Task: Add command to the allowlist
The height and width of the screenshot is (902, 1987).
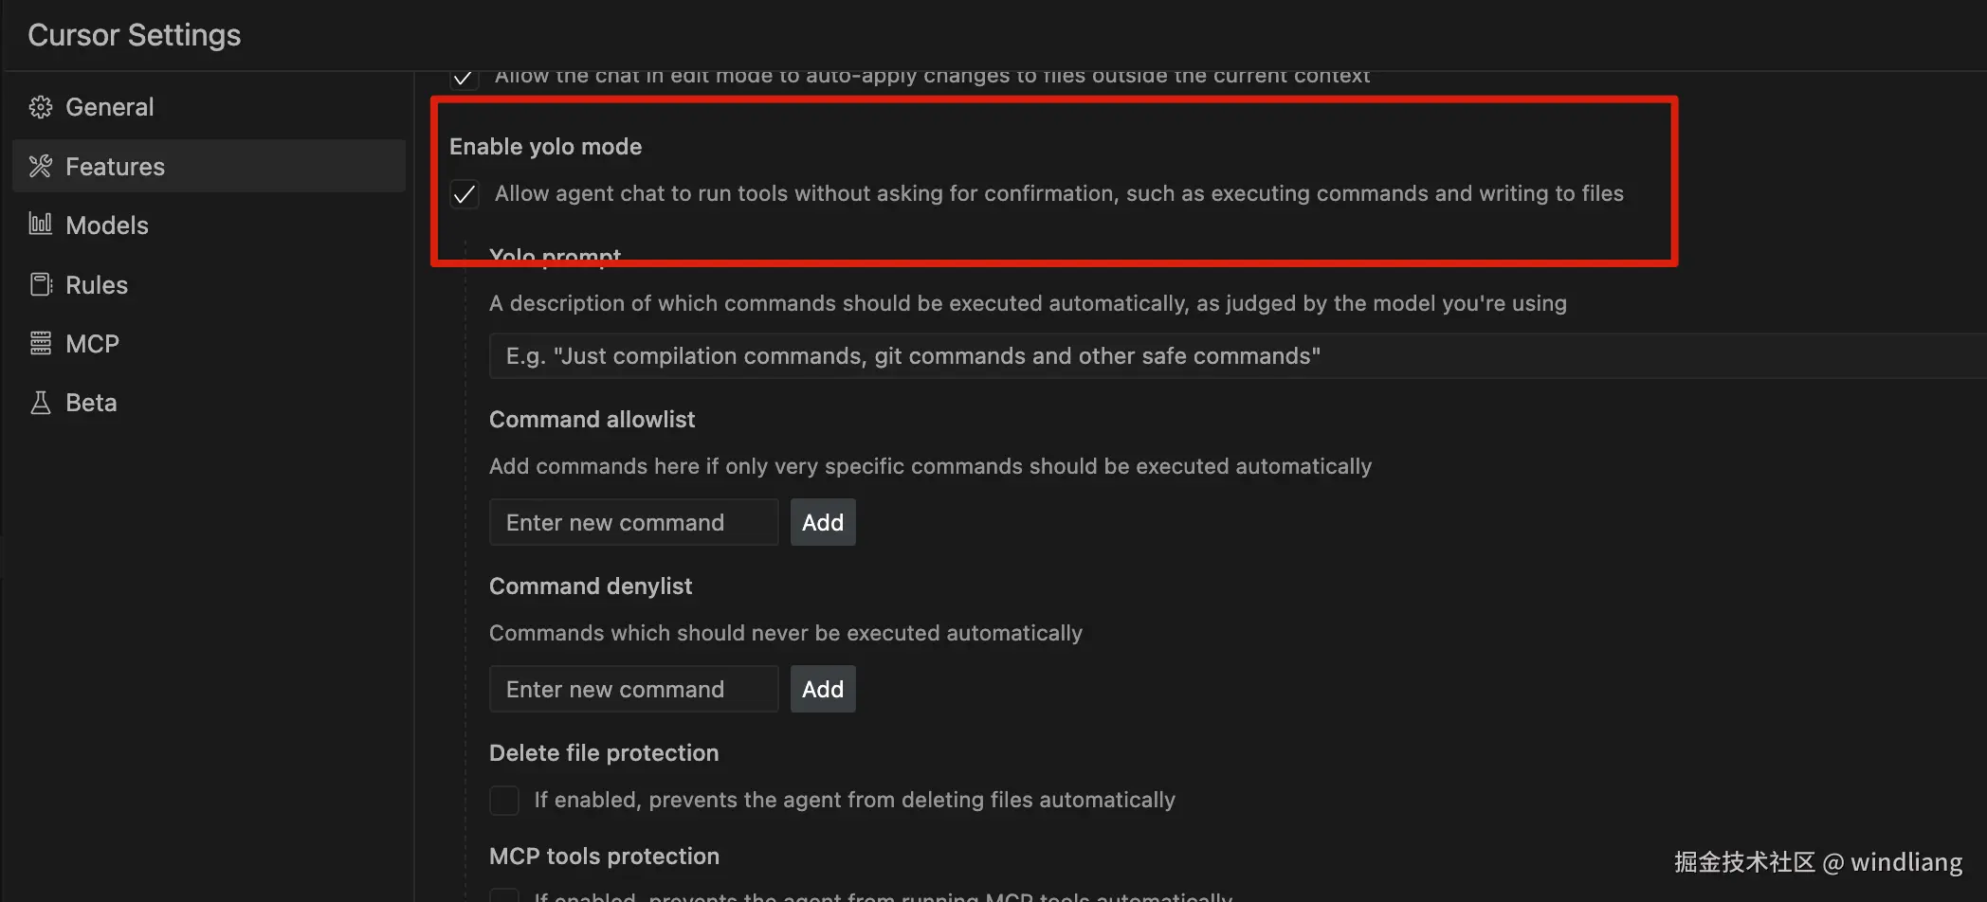Action: tap(823, 522)
